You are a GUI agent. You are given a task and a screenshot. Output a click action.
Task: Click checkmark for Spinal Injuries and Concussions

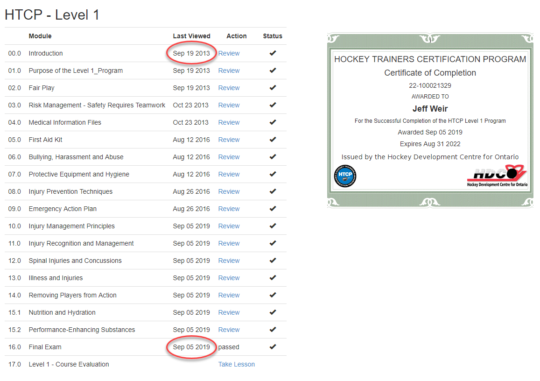click(x=273, y=261)
